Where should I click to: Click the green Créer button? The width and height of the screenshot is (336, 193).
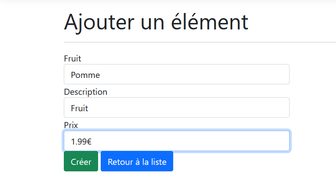(x=81, y=161)
